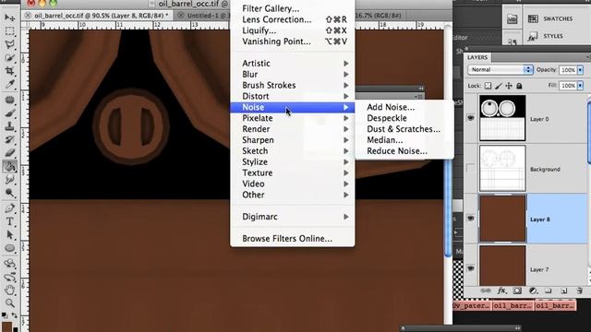Select the Zoom tool
Viewport: 591px width, 332px height.
click(x=10, y=303)
